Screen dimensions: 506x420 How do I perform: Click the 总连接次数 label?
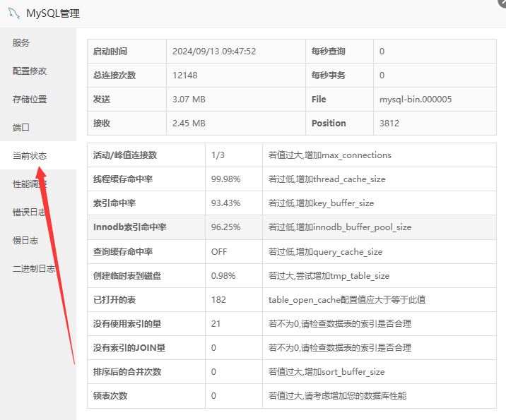114,75
